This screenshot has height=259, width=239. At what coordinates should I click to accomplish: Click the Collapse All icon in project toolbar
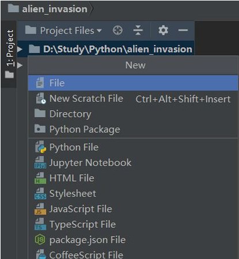(x=138, y=31)
